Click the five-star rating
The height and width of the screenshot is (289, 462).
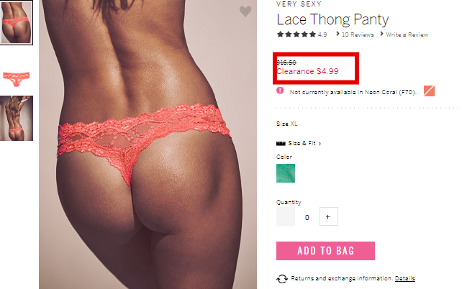[x=296, y=35]
